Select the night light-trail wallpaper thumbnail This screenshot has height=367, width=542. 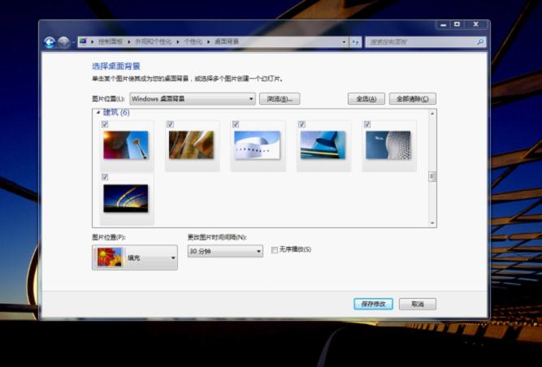(125, 198)
